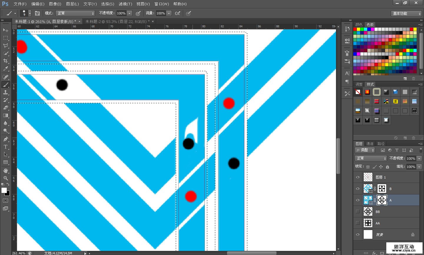Select the Hand tool
424x255 pixels.
coord(6,171)
